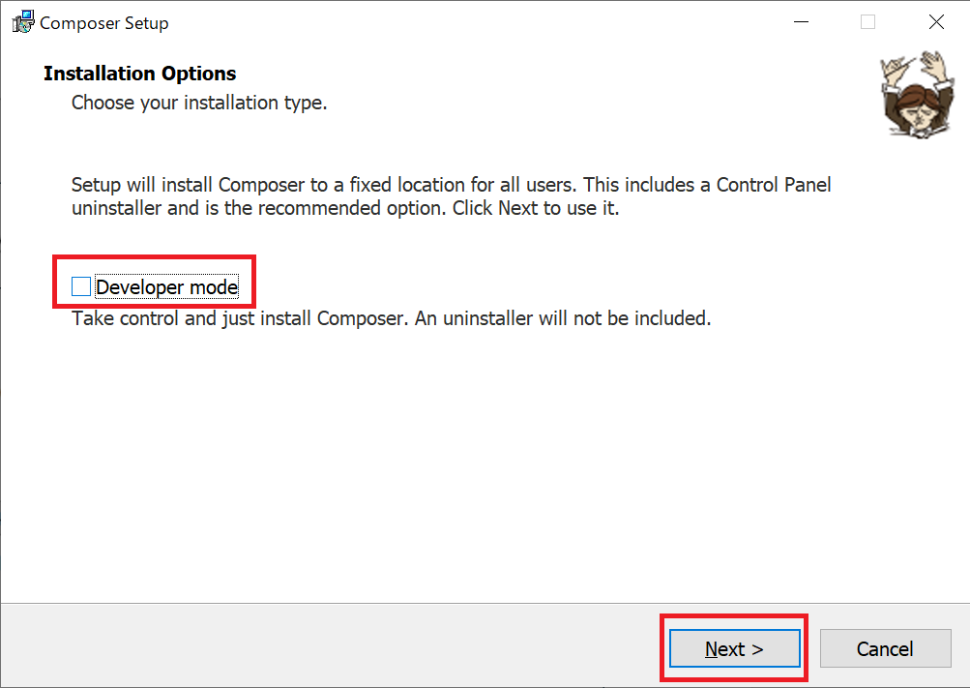970x688 pixels.
Task: Click "An uninstaller will not be included" sentence
Action: [563, 318]
